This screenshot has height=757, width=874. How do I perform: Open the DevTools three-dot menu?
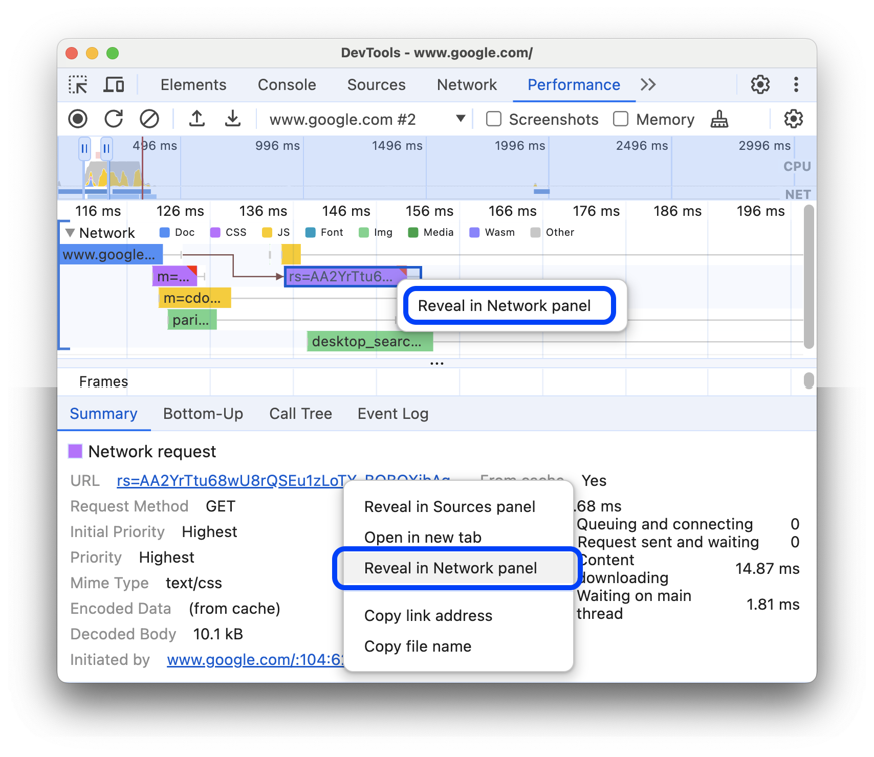796,84
